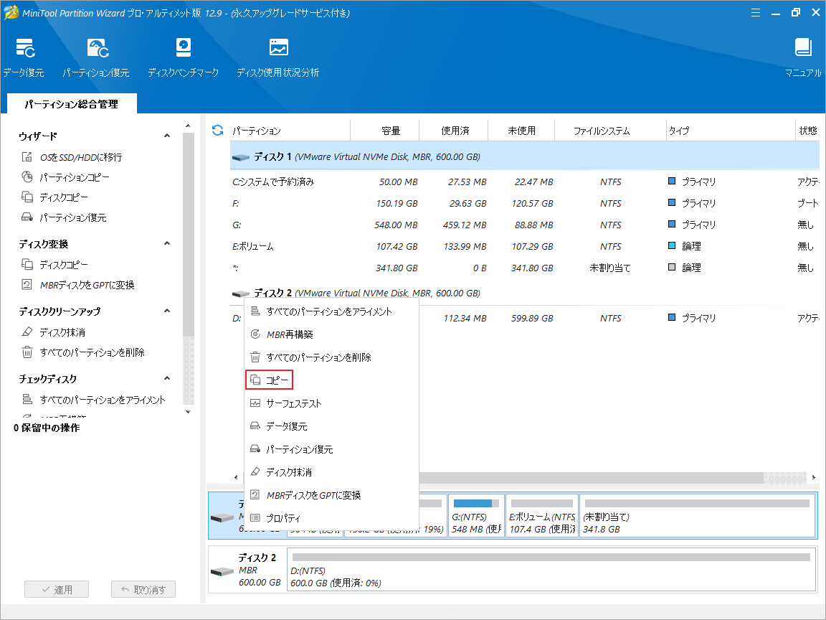This screenshot has width=826, height=620.
Task: Click ディスクコピー icon under ウィザード
Action: (x=27, y=197)
